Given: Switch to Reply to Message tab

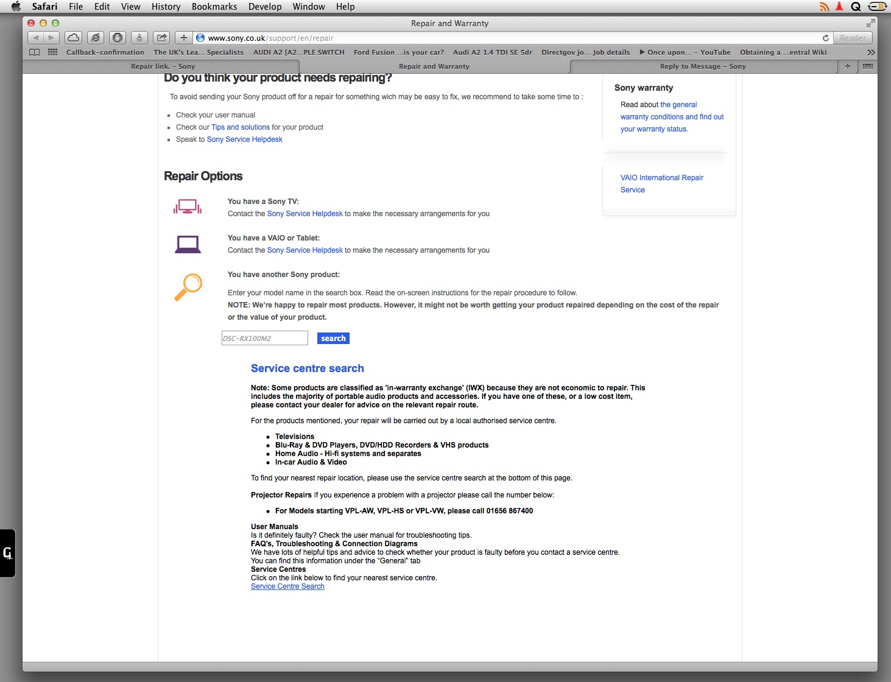Looking at the screenshot, I should click(702, 66).
